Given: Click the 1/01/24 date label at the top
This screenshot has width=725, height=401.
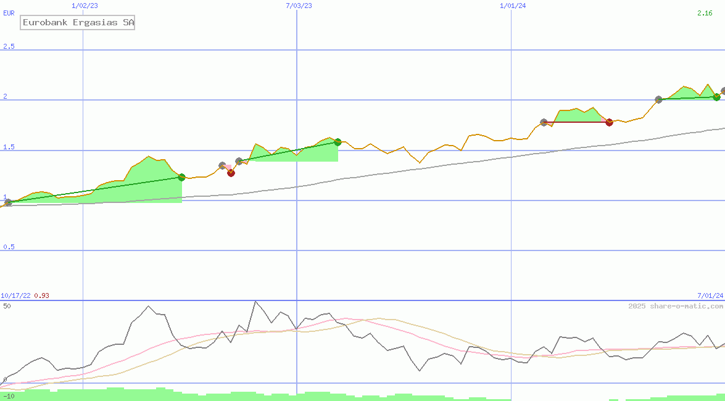Looking at the screenshot, I should pos(512,6).
